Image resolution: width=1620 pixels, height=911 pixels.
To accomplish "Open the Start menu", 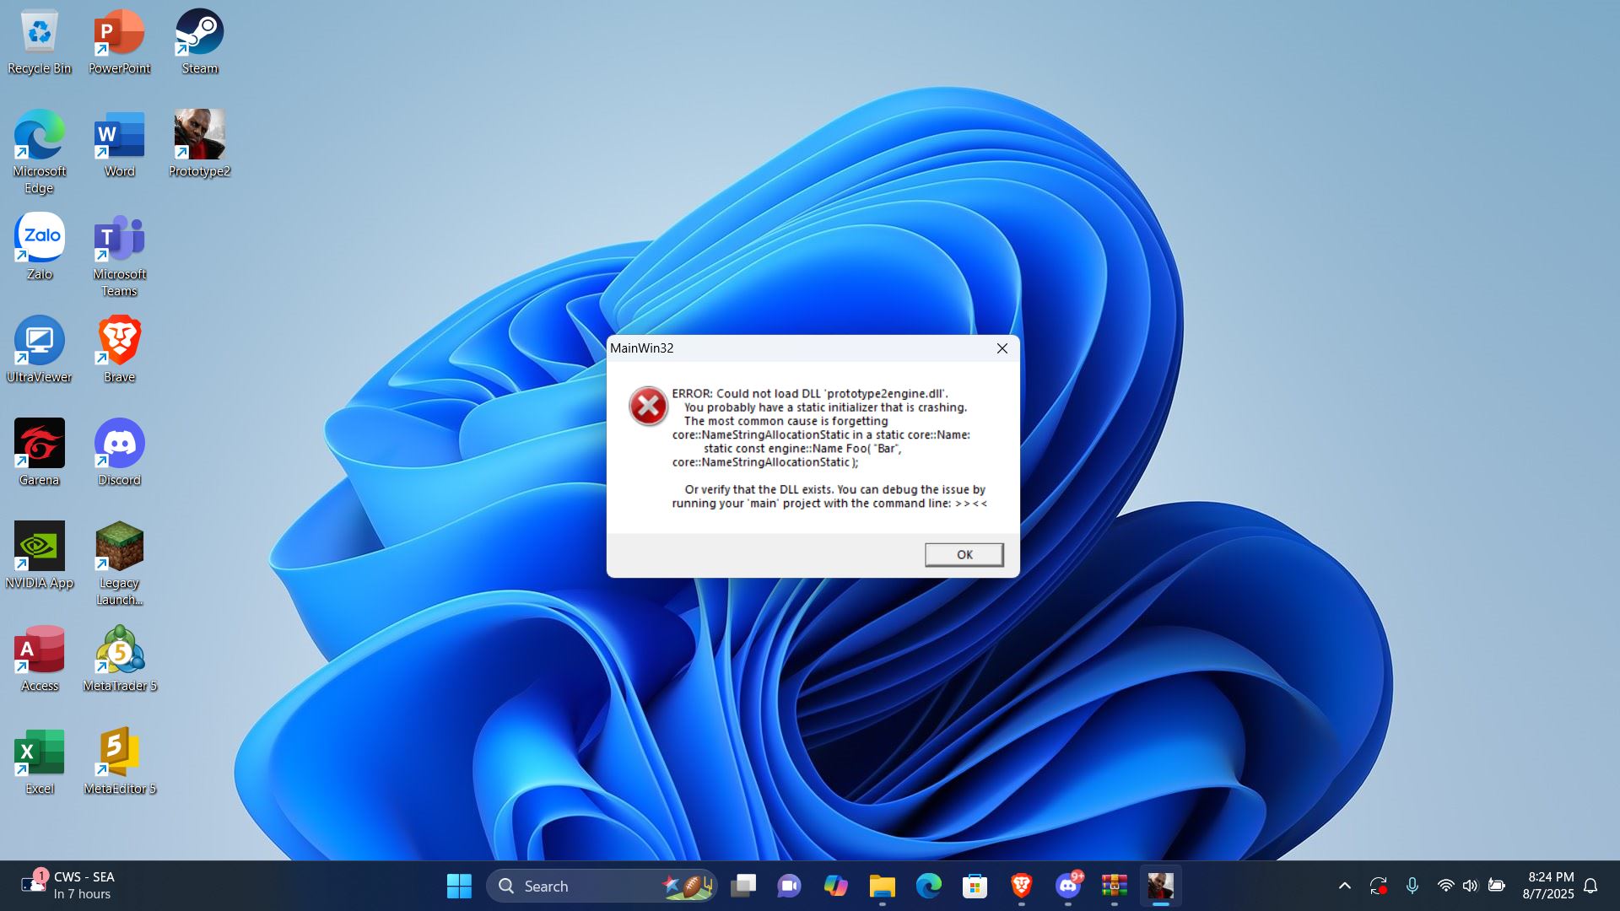I will point(458,886).
